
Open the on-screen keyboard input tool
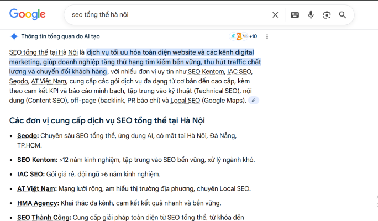pyautogui.click(x=295, y=15)
